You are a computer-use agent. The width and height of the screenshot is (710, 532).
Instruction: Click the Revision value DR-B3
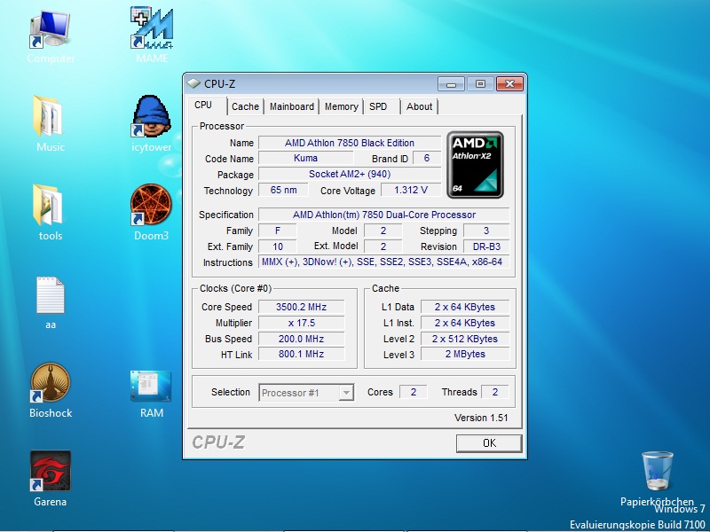pos(486,246)
